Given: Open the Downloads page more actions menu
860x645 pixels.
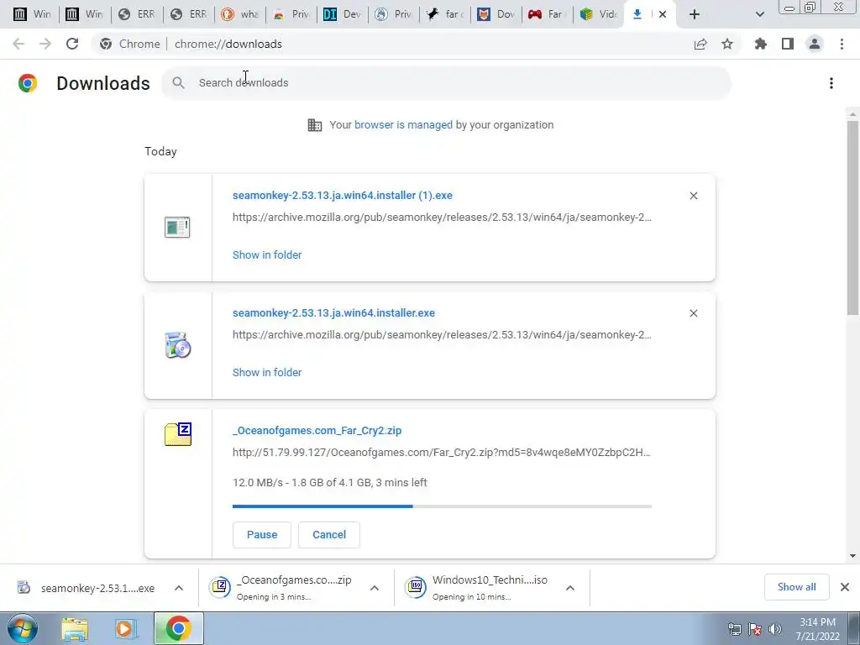Looking at the screenshot, I should (x=831, y=83).
